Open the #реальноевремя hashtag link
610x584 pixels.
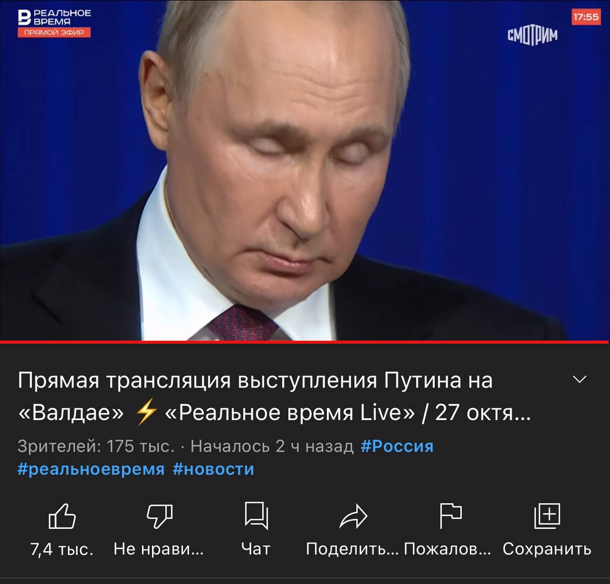(91, 469)
